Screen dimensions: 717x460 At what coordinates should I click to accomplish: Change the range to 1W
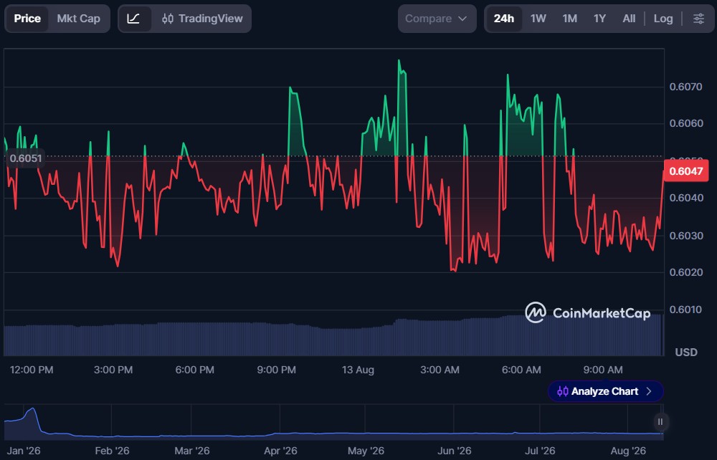point(538,19)
